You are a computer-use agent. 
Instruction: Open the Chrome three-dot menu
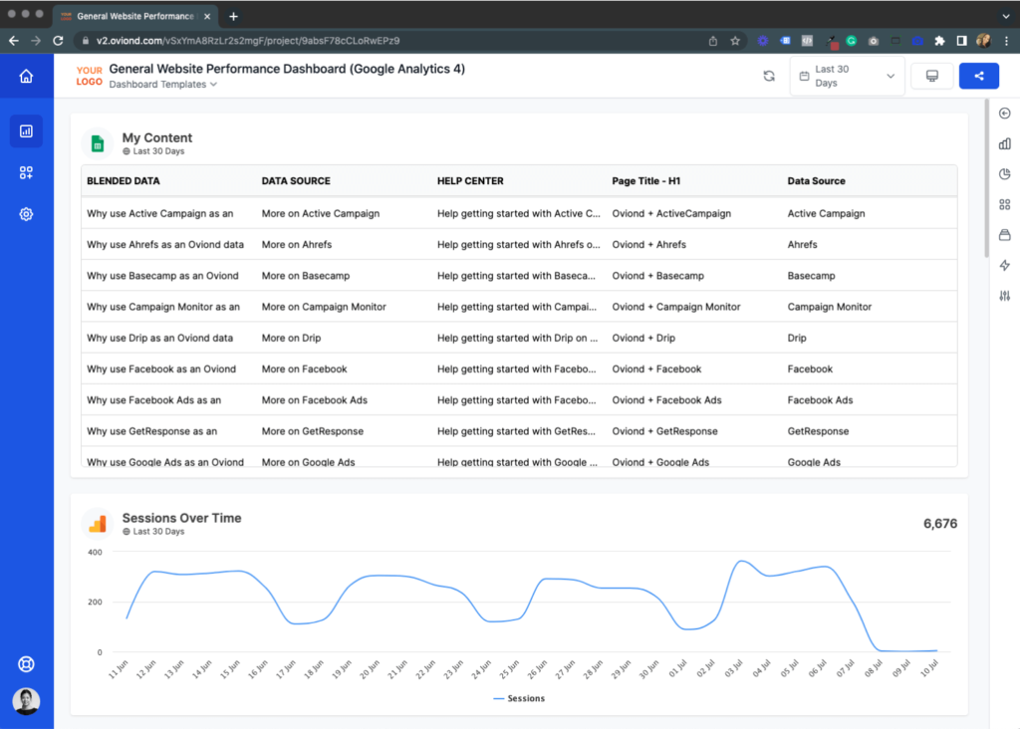click(x=1006, y=41)
